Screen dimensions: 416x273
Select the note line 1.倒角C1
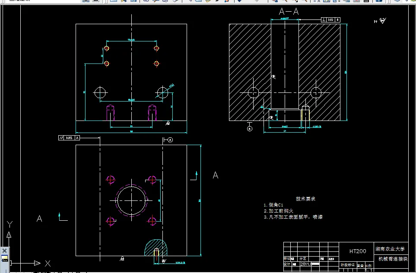(273, 205)
